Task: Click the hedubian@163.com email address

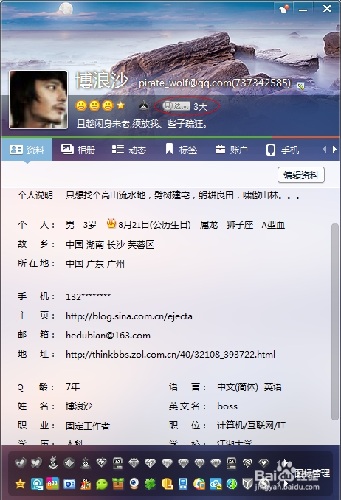Action: coord(108,335)
